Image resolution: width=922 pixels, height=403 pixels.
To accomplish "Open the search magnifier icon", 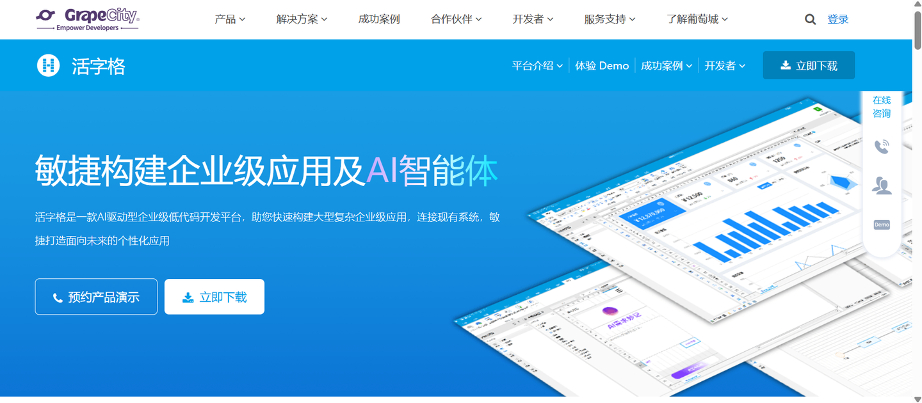I will click(810, 19).
